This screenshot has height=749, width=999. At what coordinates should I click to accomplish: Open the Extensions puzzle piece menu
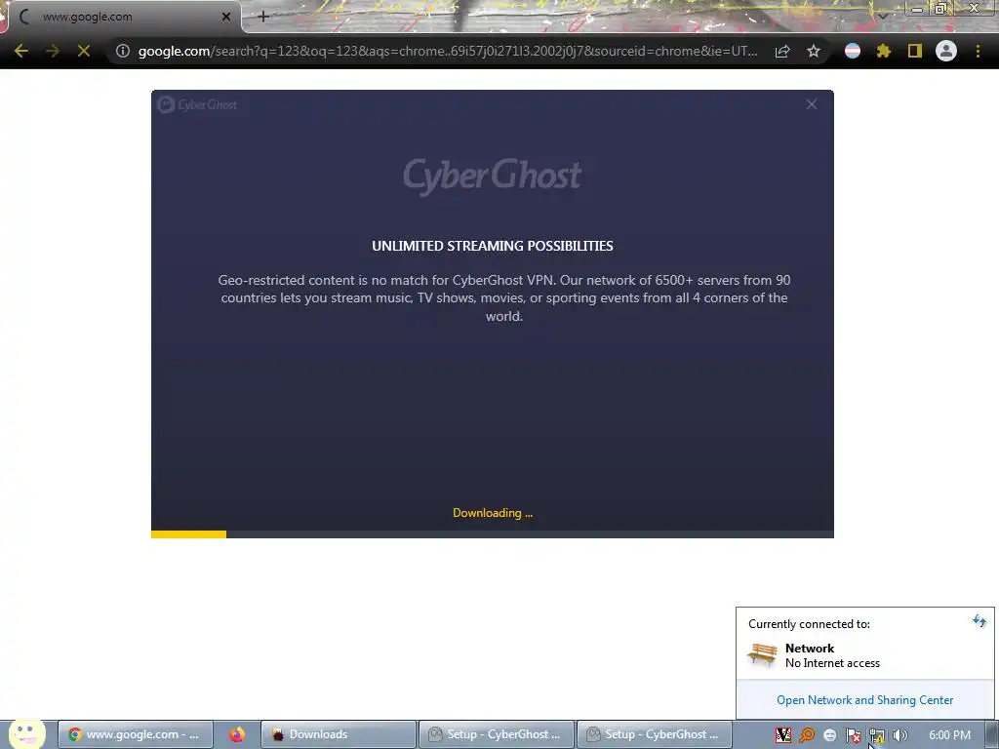click(883, 51)
